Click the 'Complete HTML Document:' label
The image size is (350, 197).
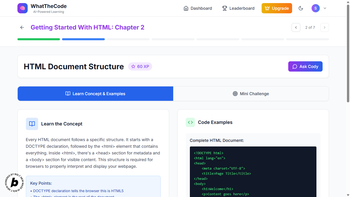pyautogui.click(x=217, y=140)
